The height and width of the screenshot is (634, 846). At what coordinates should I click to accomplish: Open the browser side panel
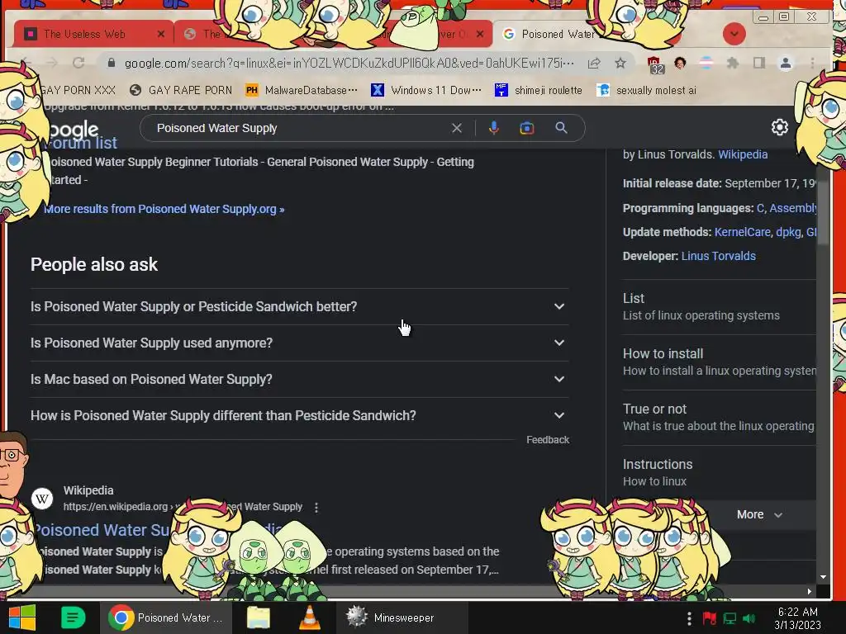[x=759, y=63]
